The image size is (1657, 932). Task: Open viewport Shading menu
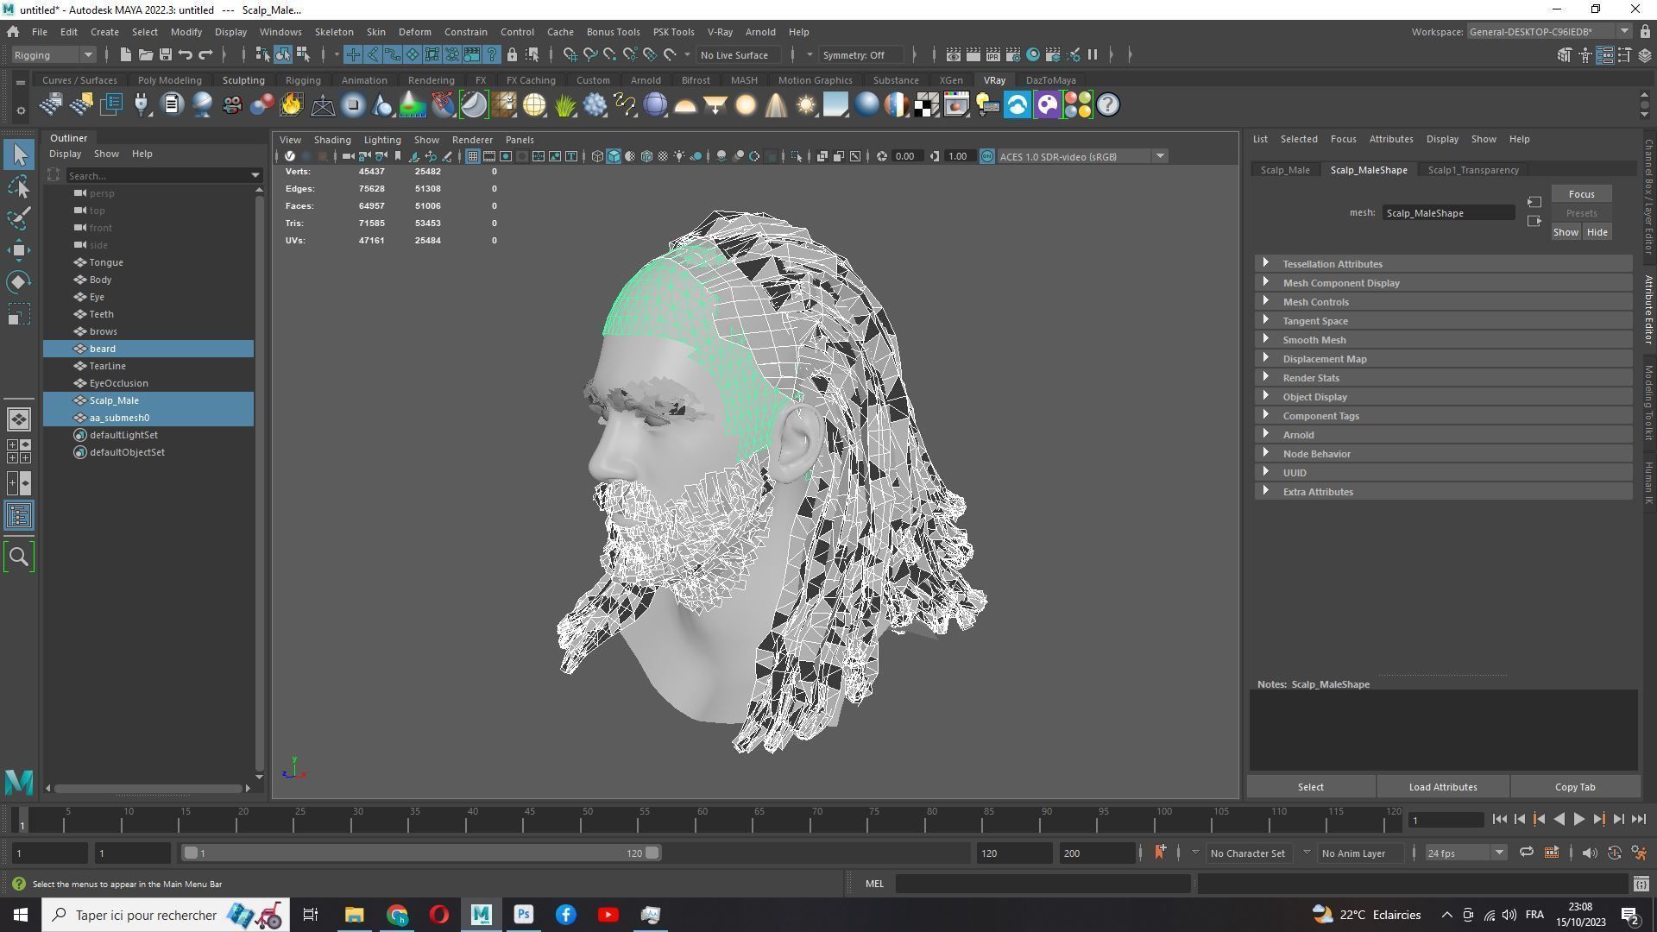(332, 140)
